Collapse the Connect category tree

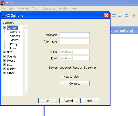click(x=4, y=28)
